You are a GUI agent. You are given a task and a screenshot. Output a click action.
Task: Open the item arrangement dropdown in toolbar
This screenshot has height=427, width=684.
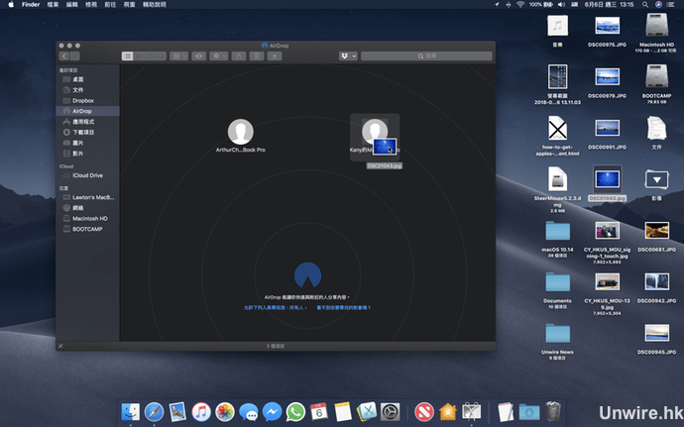(x=178, y=55)
